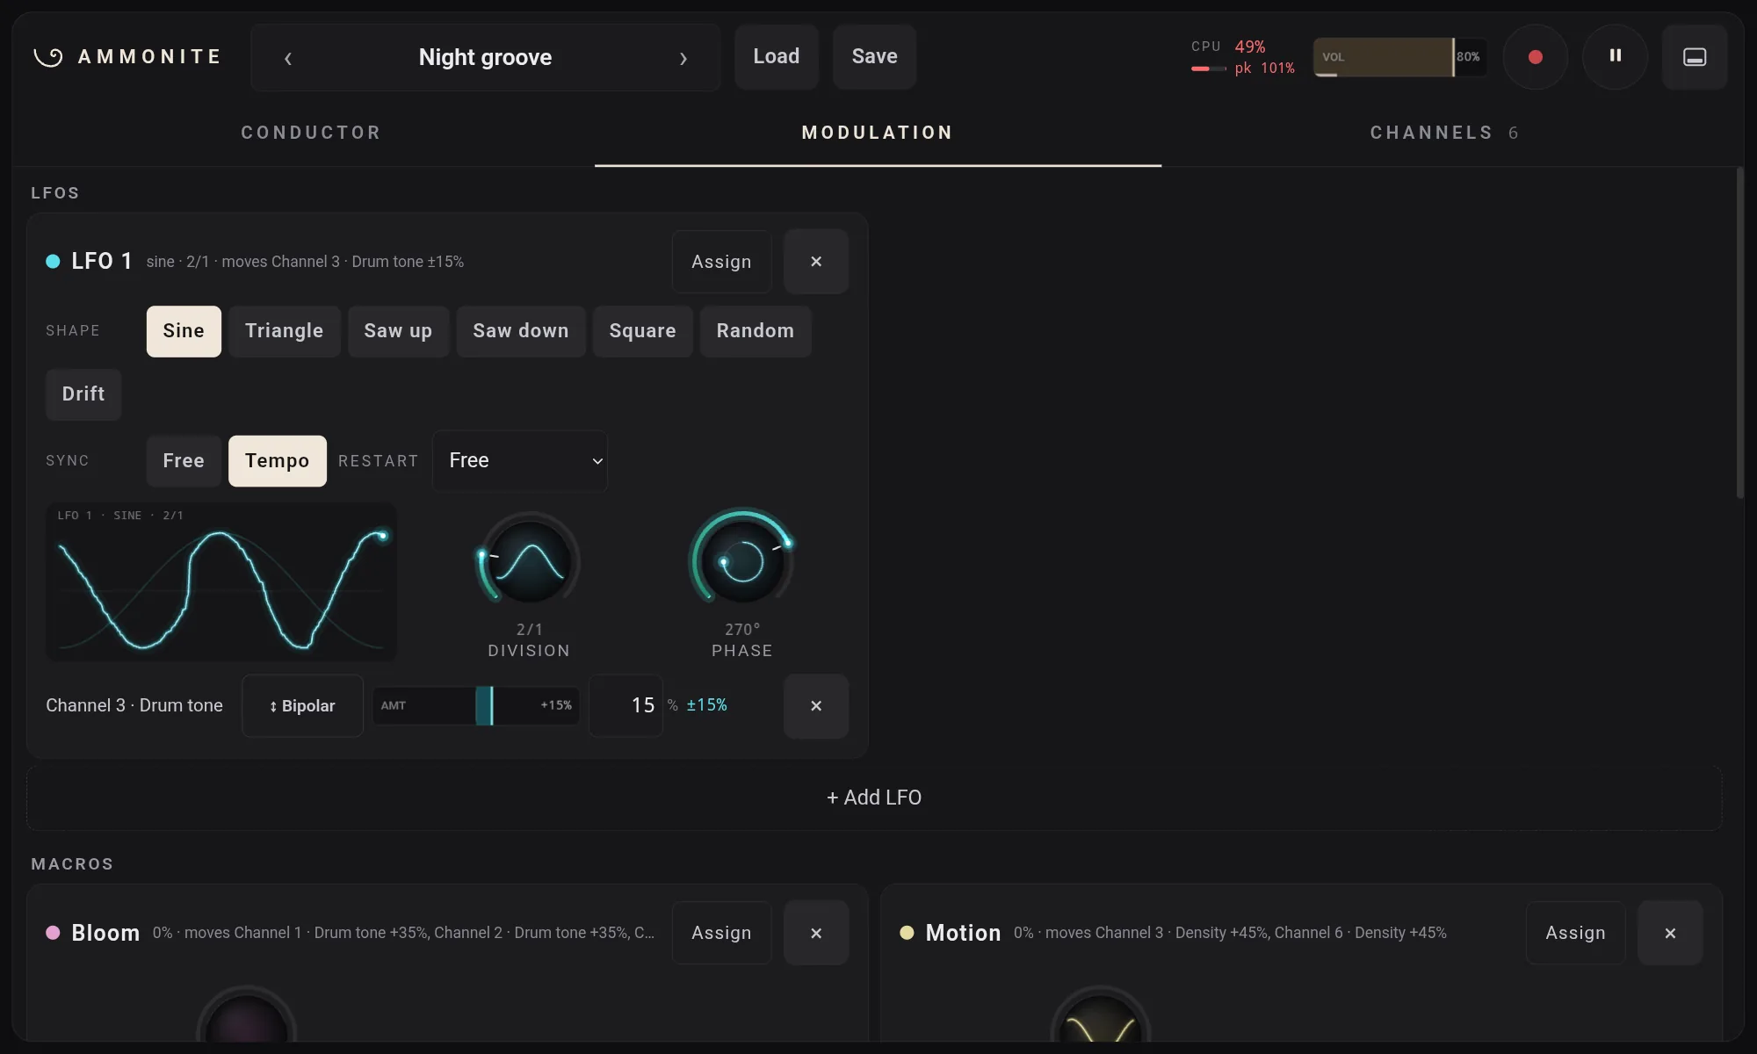Click the Load button

point(777,57)
